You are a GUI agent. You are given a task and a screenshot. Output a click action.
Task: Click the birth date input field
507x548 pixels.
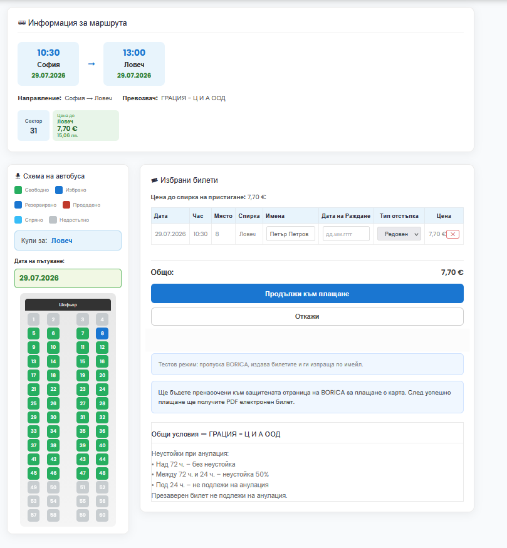(346, 234)
